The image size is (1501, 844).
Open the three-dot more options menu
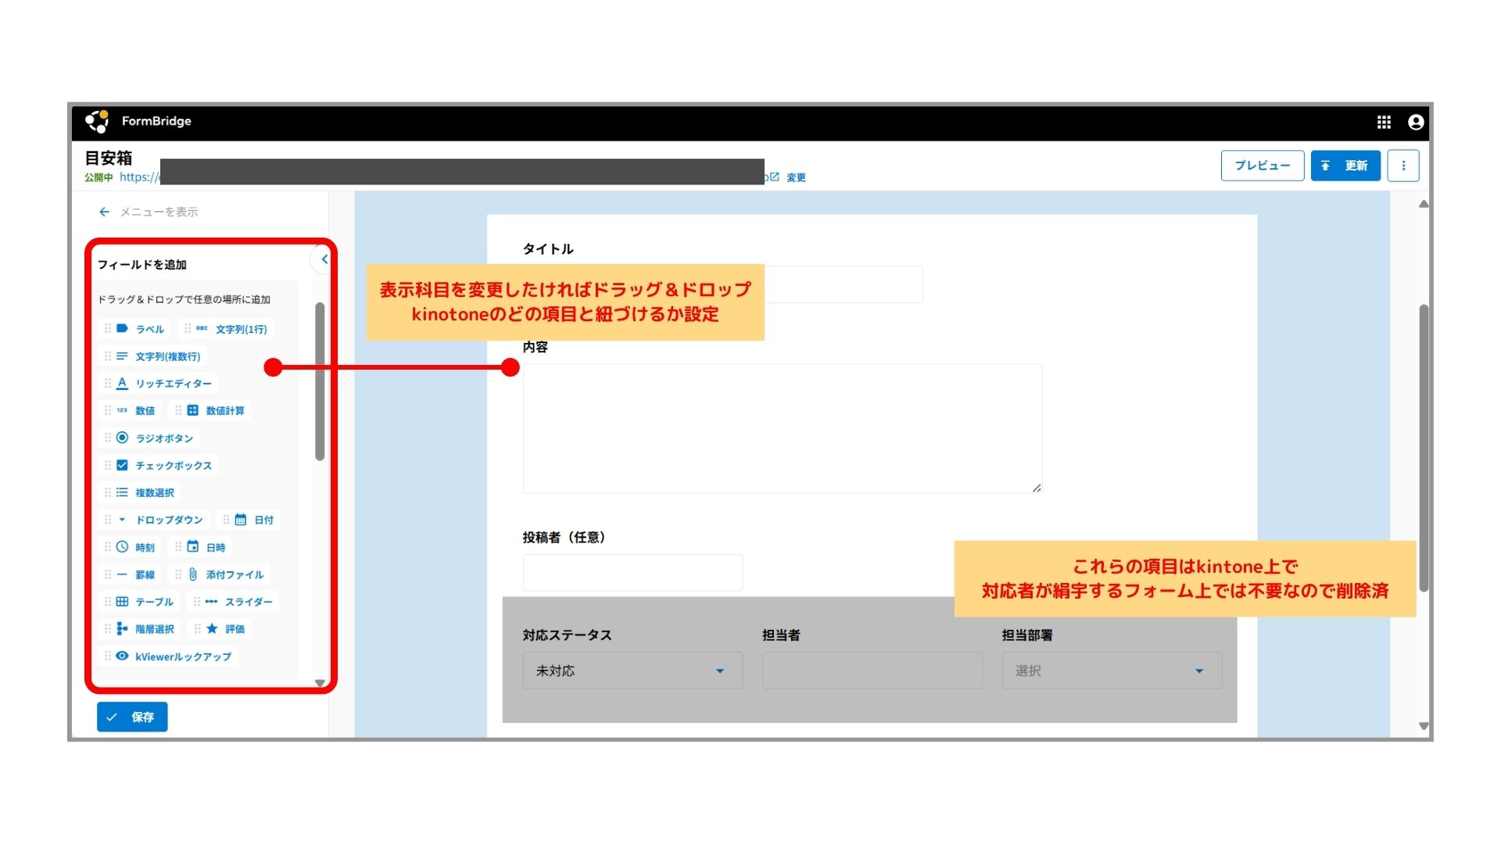pyautogui.click(x=1403, y=166)
